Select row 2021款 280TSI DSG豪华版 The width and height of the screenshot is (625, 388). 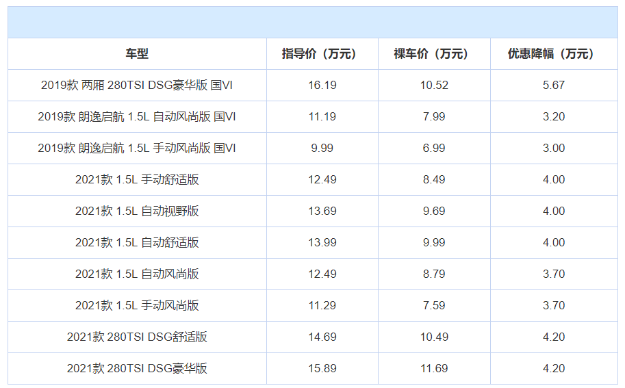point(312,368)
